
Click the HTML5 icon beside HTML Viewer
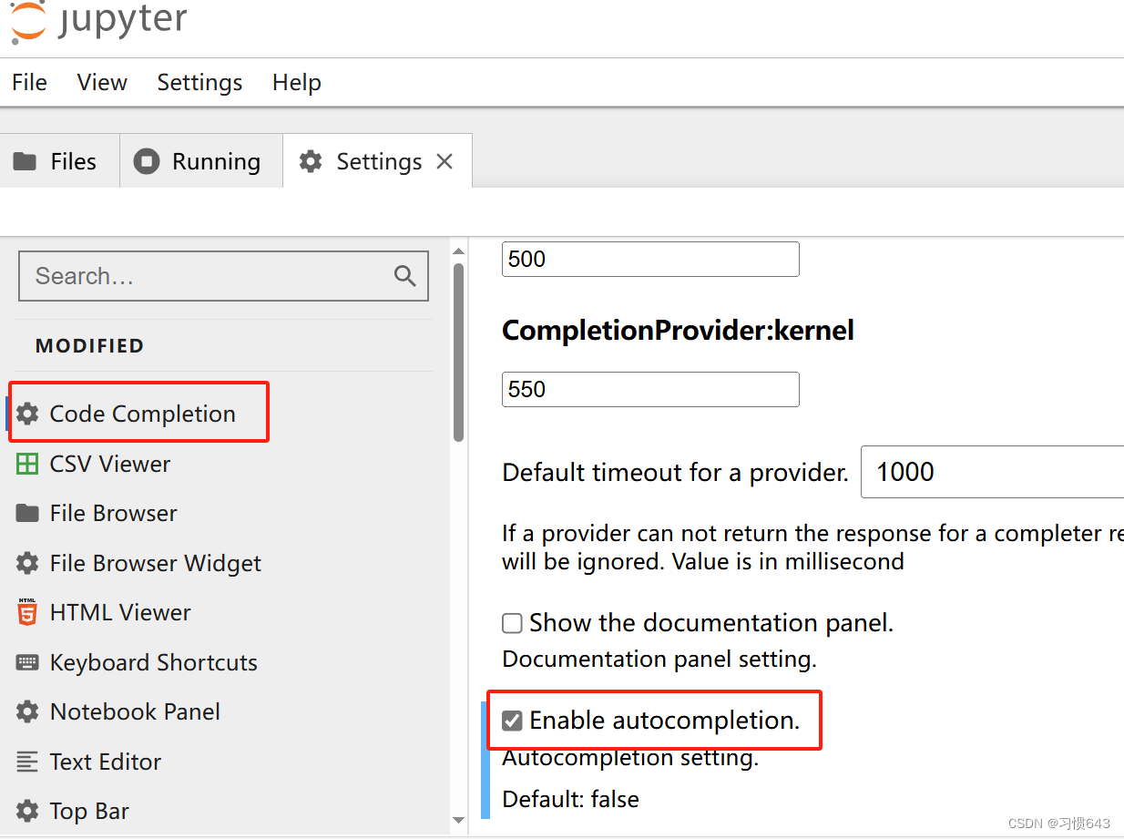click(x=27, y=612)
